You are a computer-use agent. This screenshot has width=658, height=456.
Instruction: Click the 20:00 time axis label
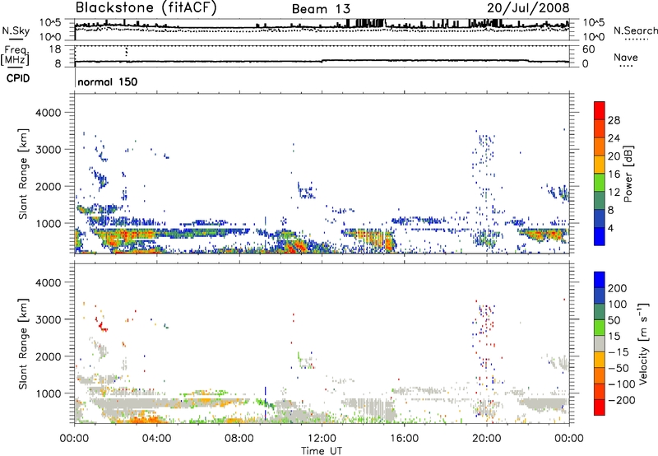(x=486, y=439)
